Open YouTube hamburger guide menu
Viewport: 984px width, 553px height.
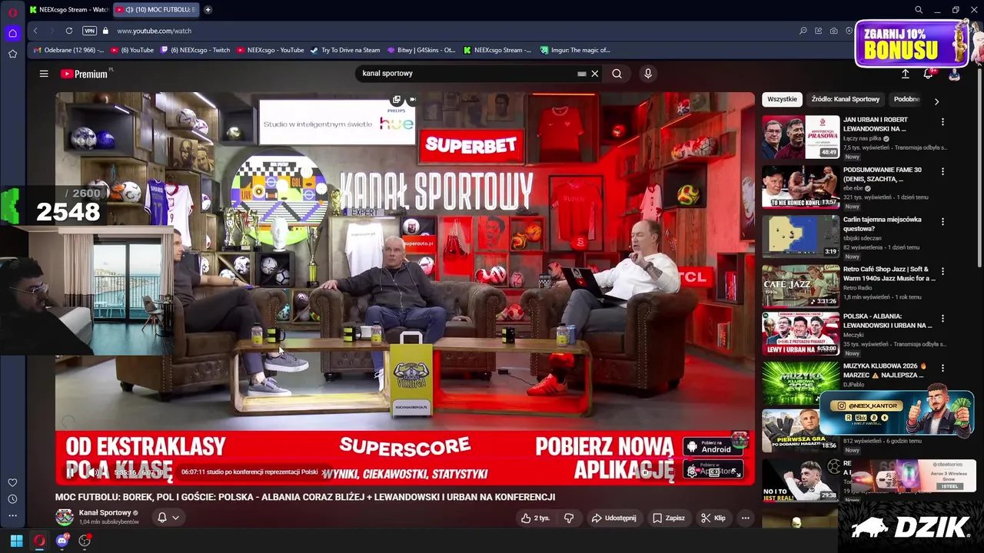pos(44,74)
